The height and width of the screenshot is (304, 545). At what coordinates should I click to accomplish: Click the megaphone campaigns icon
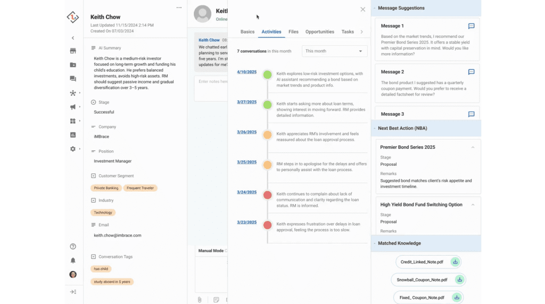[x=73, y=107]
